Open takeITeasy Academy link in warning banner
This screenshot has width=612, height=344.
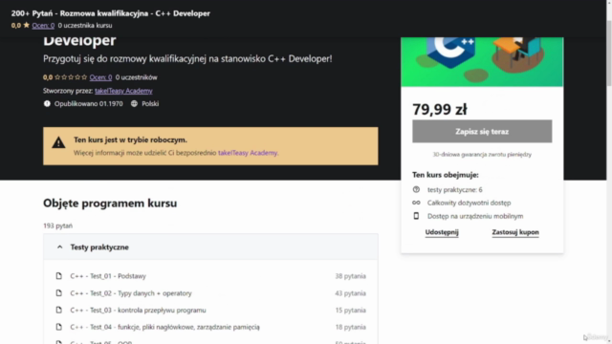(x=248, y=153)
